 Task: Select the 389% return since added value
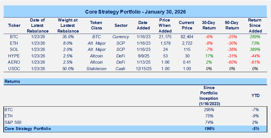(x=255, y=49)
